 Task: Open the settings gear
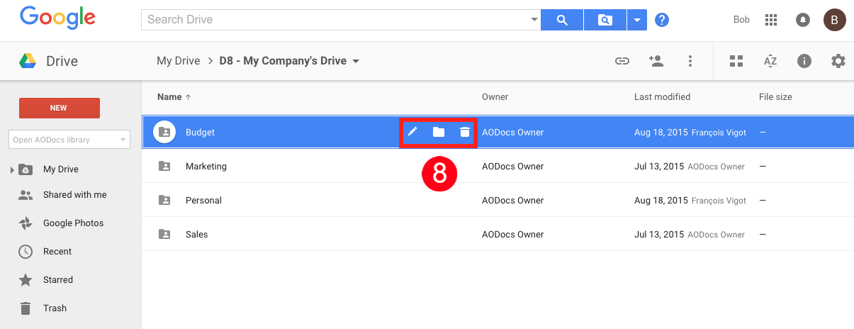[x=838, y=61]
